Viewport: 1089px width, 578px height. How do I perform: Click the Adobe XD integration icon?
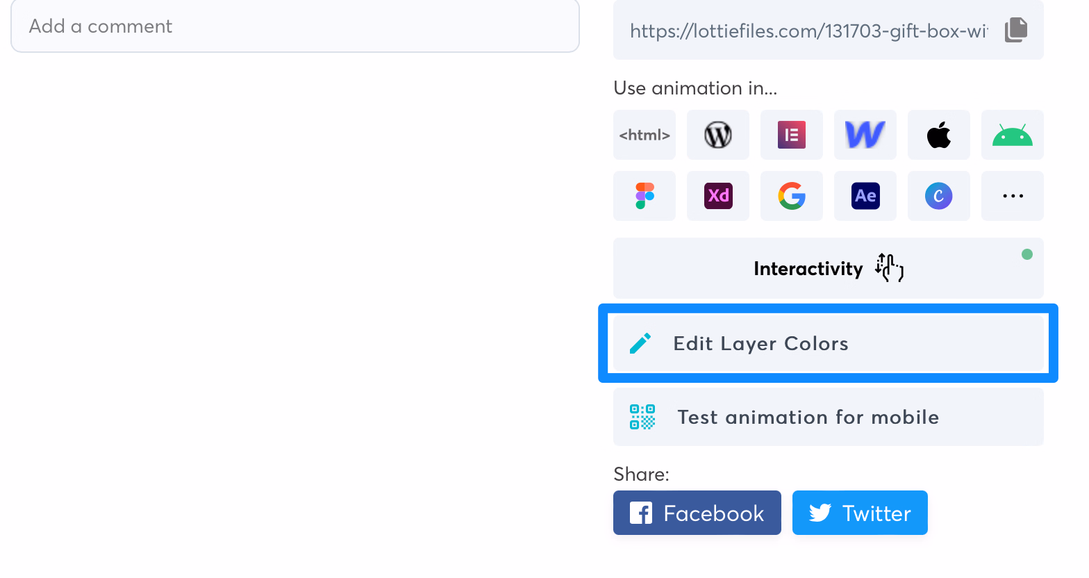(x=717, y=196)
